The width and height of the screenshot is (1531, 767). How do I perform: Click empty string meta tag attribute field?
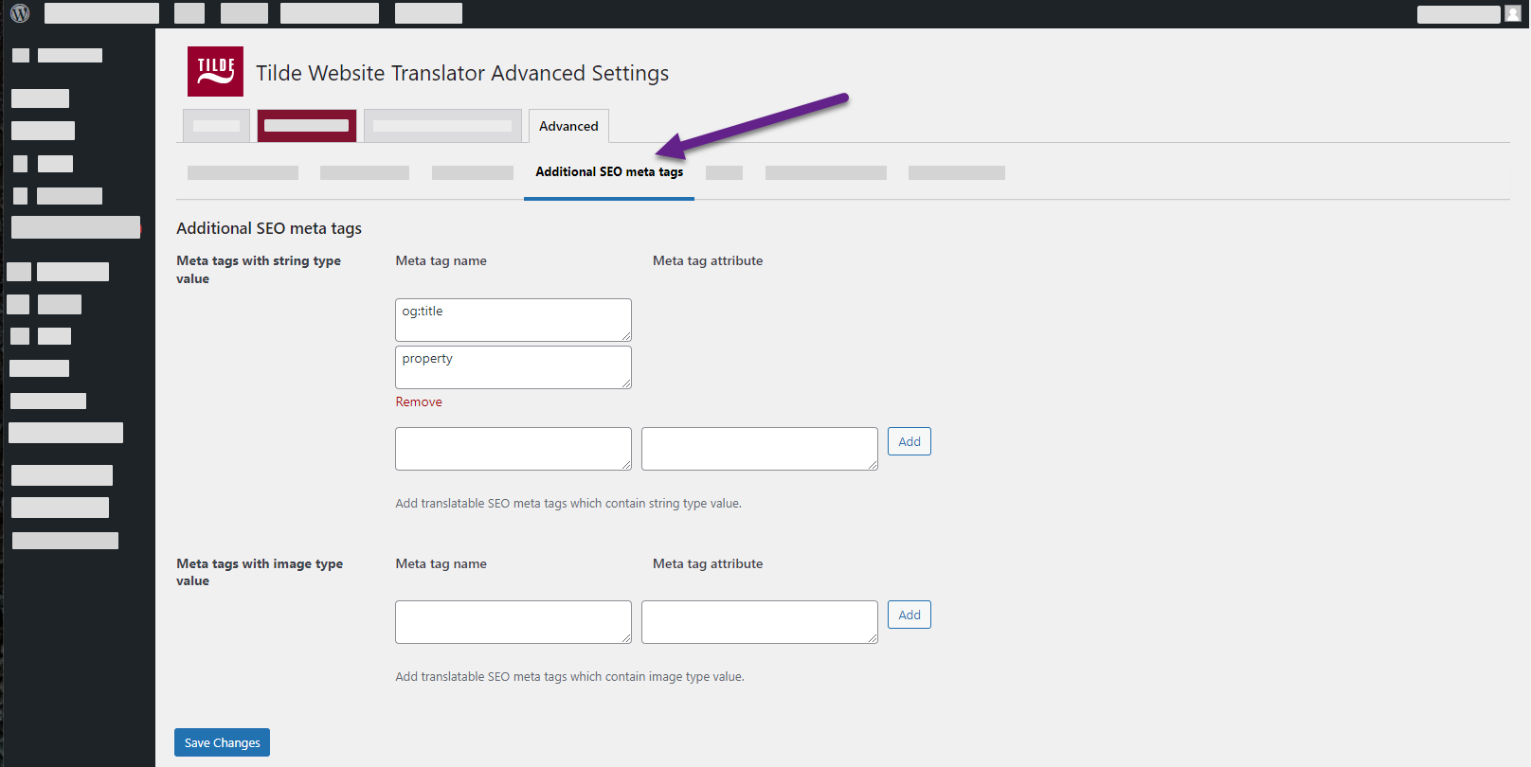(760, 449)
